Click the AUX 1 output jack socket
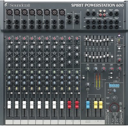This screenshot has height=128, width=128. pos(88,13)
